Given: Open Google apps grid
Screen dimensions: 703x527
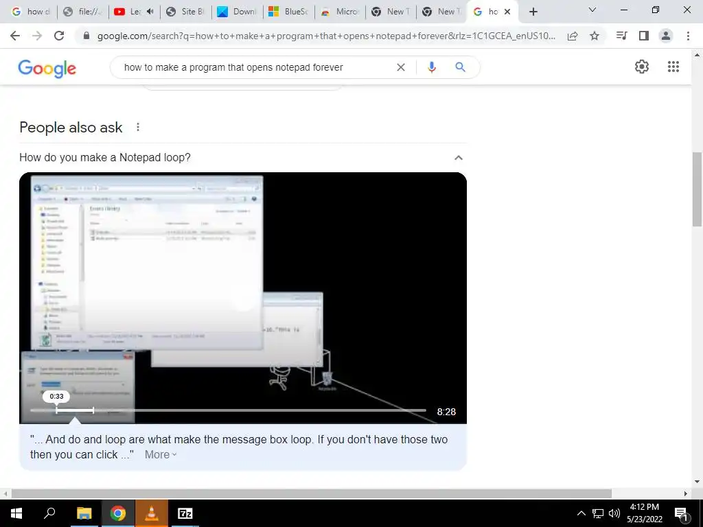Looking at the screenshot, I should coord(673,67).
